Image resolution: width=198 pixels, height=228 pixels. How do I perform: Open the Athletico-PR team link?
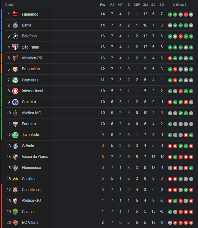point(32,58)
